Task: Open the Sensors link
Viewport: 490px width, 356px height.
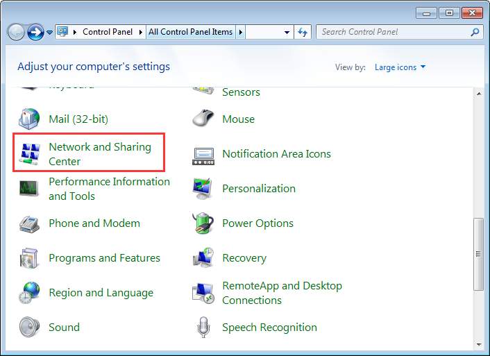Action: tap(241, 92)
